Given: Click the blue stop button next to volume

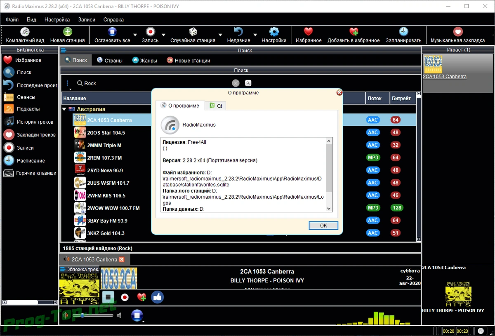Looking at the screenshot, I should point(137,315).
